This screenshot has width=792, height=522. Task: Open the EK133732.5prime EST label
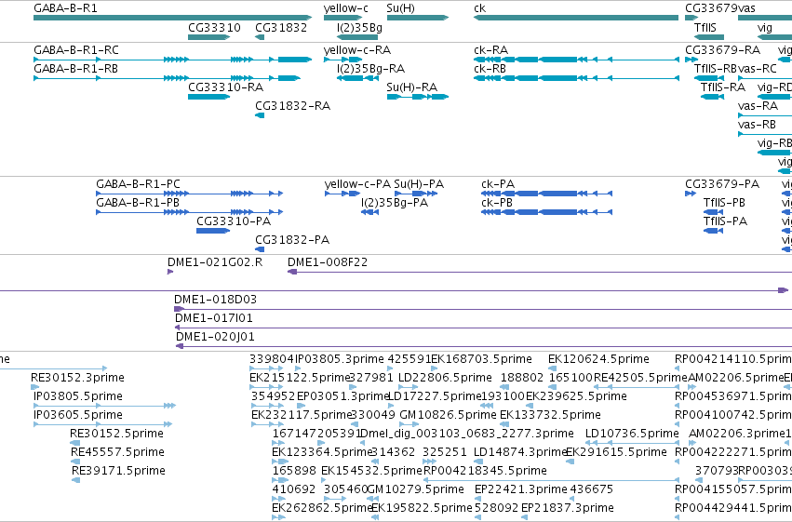click(x=550, y=416)
